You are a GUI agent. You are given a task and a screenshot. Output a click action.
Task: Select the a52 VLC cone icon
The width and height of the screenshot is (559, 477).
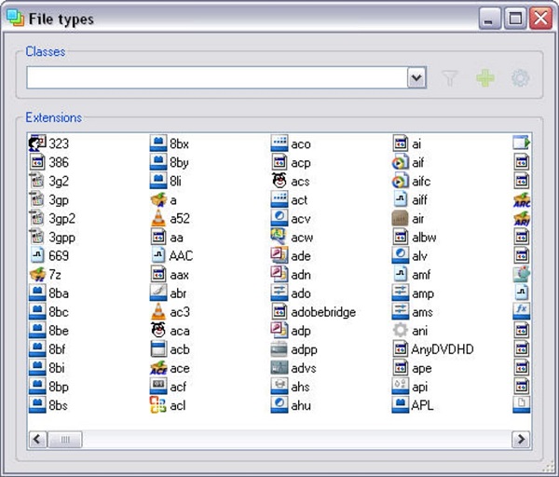[x=158, y=218]
